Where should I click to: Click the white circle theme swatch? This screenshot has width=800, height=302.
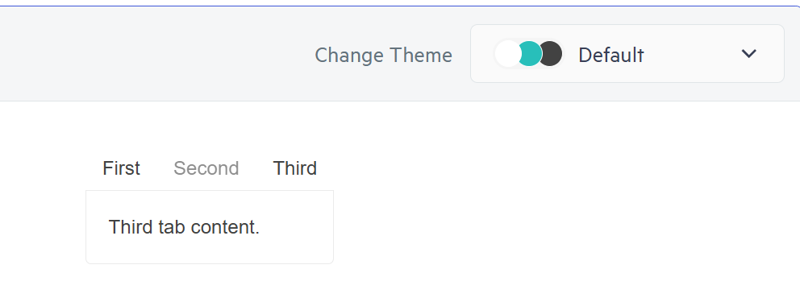coord(507,53)
